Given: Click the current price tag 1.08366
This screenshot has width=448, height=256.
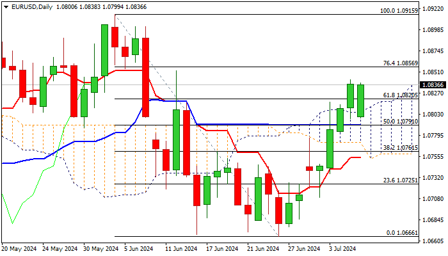Looking at the screenshot, I should coord(433,85).
